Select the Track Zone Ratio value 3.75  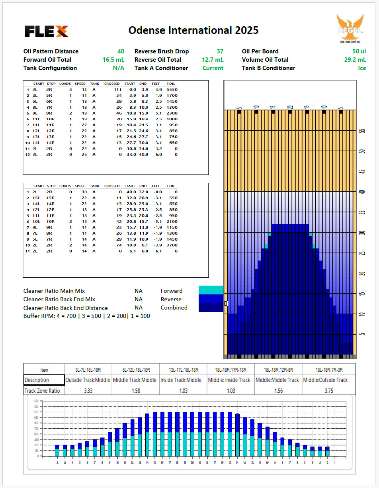coord(328,391)
